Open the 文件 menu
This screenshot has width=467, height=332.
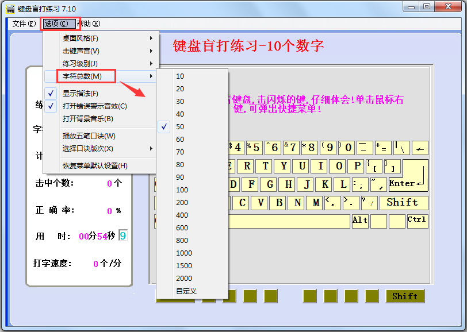24,24
